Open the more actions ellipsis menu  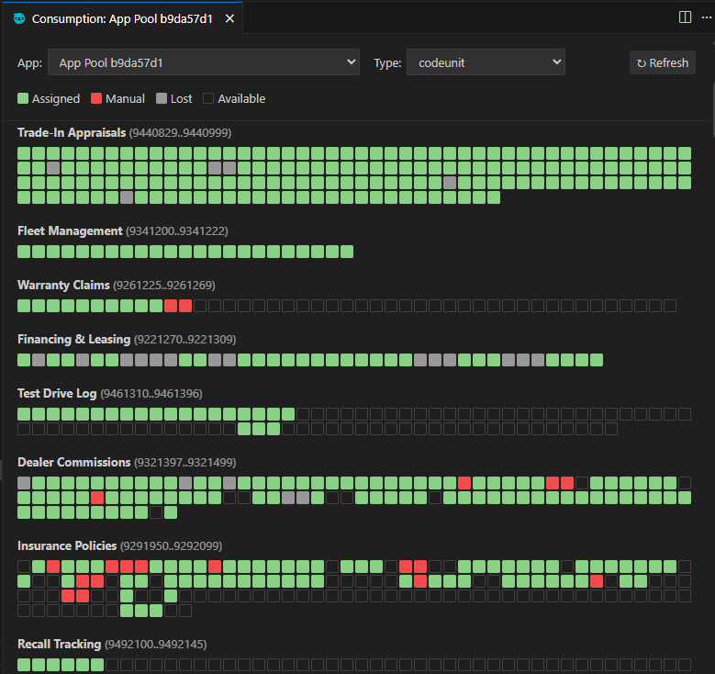[704, 17]
